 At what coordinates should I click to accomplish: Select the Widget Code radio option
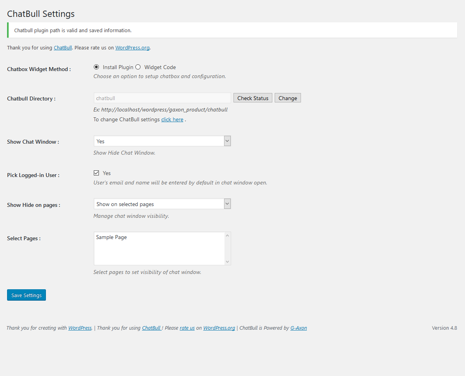pyautogui.click(x=138, y=67)
